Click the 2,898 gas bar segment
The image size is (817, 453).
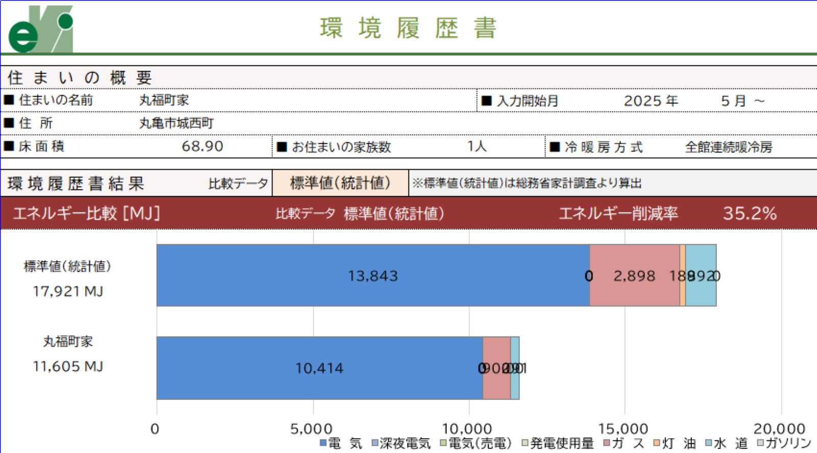coord(634,276)
